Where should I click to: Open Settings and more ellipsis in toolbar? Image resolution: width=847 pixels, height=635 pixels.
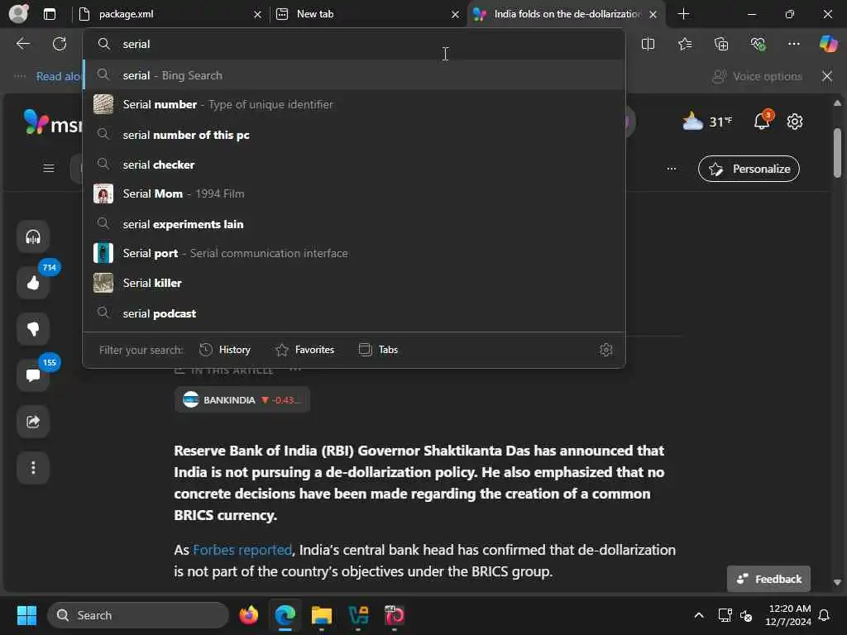click(793, 44)
